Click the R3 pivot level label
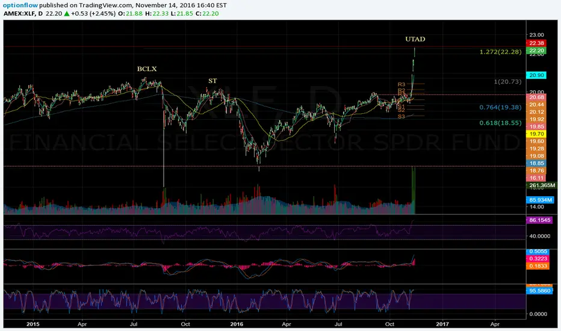This screenshot has width=561, height=331. pyautogui.click(x=401, y=84)
